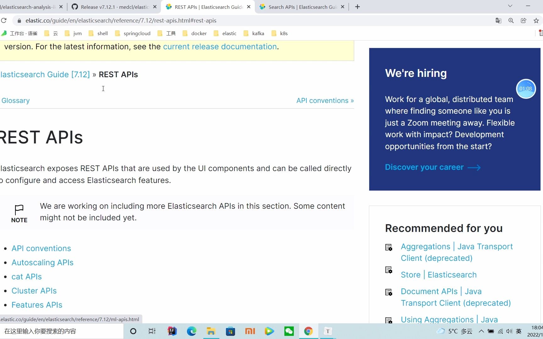
Task: Open the Cluster APIs link
Action: (34, 291)
